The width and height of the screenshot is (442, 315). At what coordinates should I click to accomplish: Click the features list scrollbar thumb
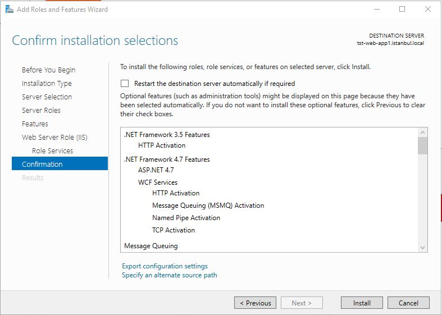422,145
